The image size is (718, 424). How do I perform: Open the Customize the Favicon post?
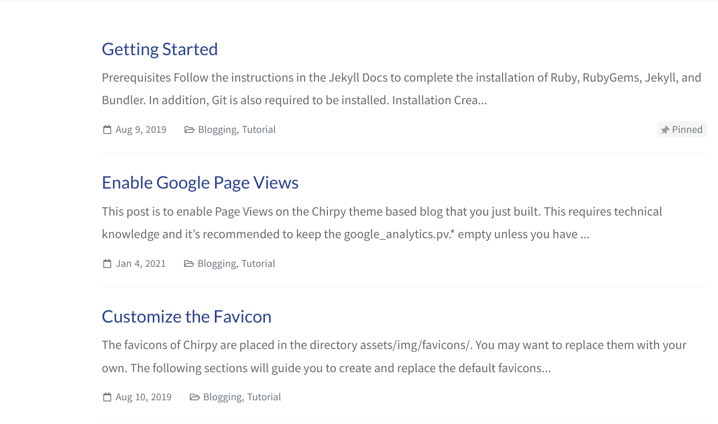click(x=186, y=316)
